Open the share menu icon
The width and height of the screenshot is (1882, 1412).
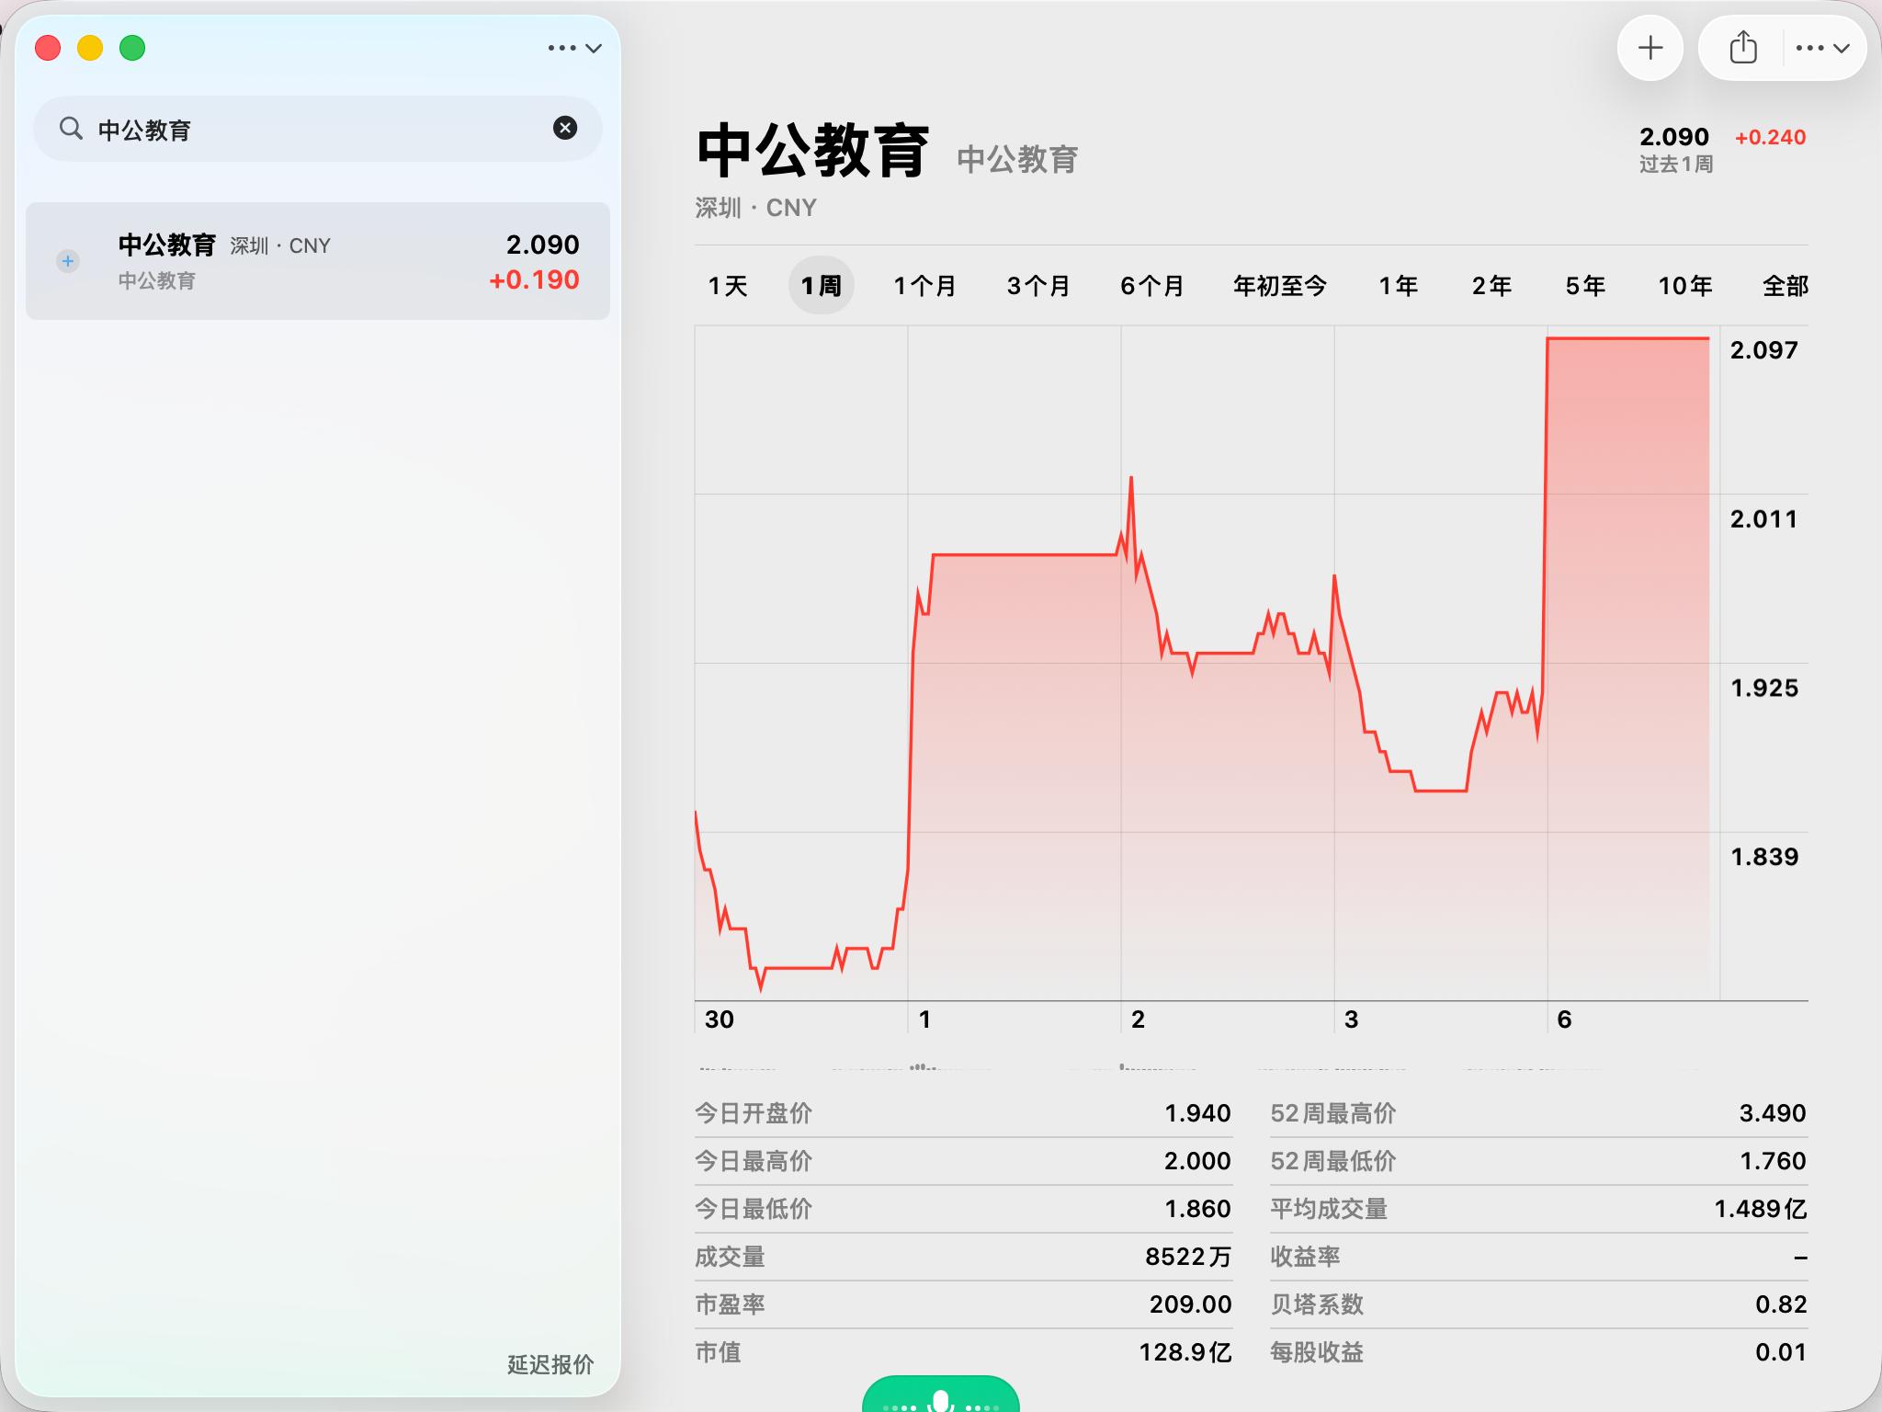tap(1742, 48)
